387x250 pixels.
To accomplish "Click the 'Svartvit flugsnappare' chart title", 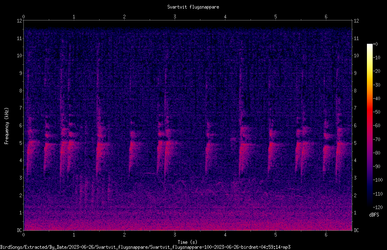I will pyautogui.click(x=193, y=7).
